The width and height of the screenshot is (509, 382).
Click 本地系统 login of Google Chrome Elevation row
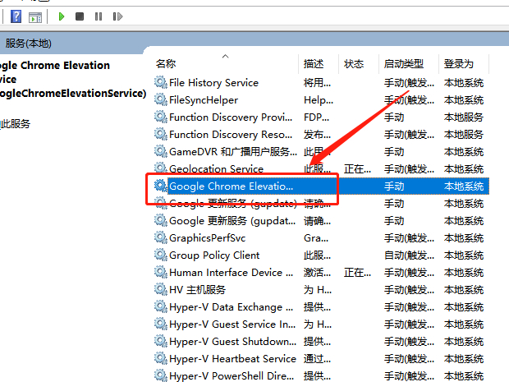464,186
